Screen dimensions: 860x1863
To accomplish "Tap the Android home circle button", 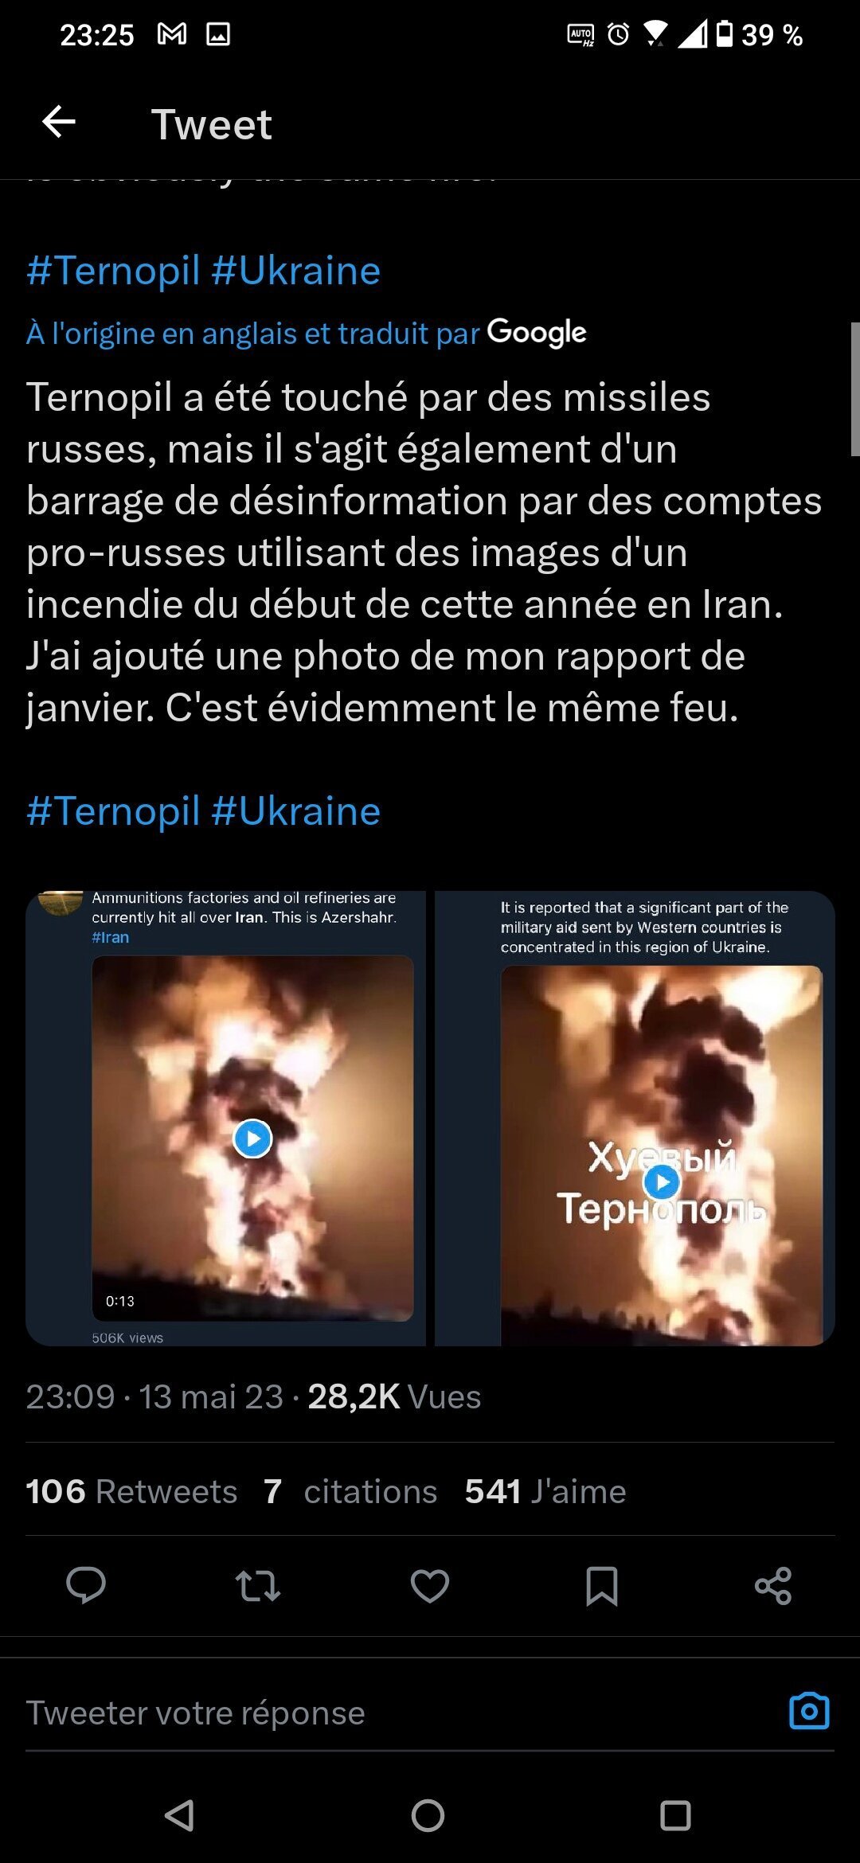I will (x=428, y=1816).
